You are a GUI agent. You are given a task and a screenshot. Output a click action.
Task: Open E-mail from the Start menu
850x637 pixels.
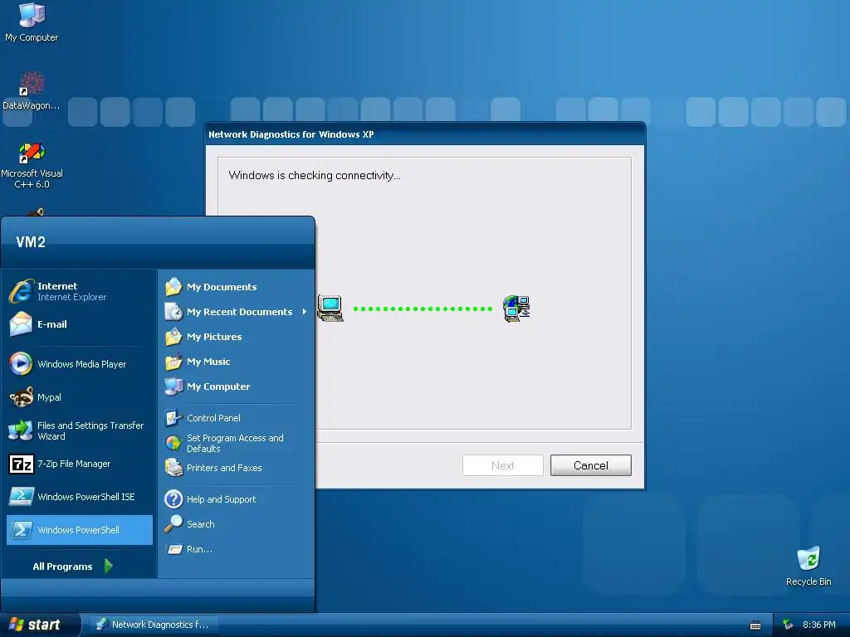tap(79, 324)
